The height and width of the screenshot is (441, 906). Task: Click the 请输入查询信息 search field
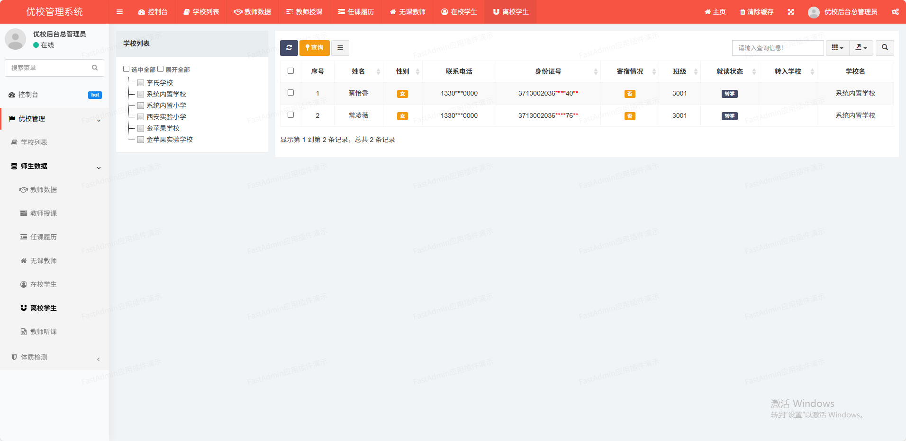click(x=777, y=48)
